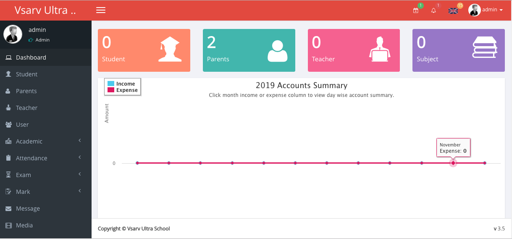The width and height of the screenshot is (512, 240).
Task: Open the bell alerts icon
Action: point(434,10)
